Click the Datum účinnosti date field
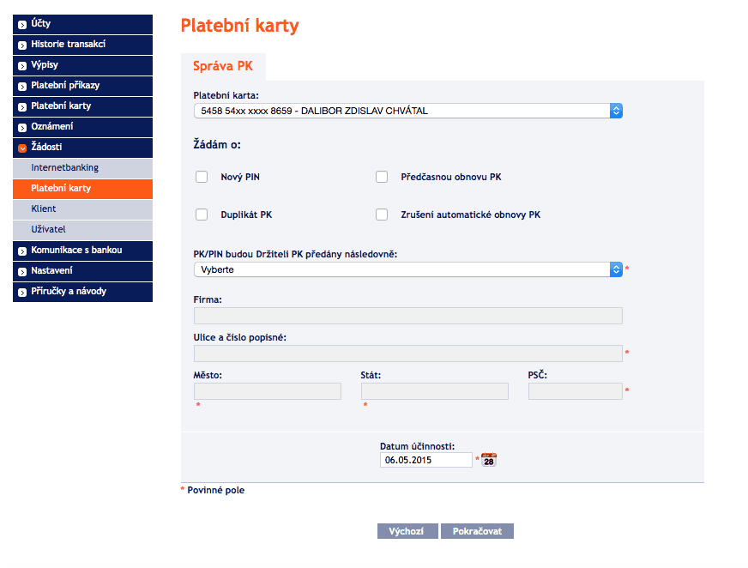The width and height of the screenshot is (748, 568). [426, 460]
